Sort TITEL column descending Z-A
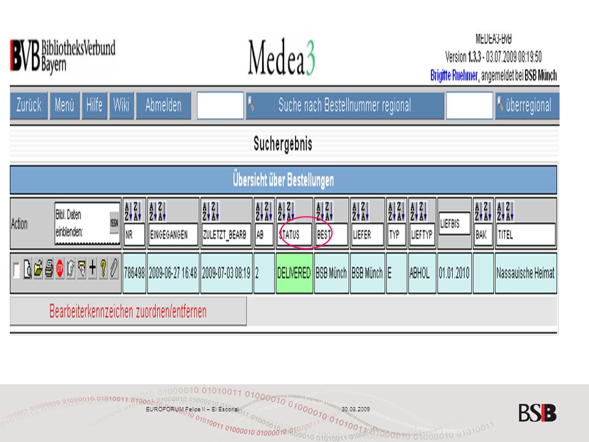Viewport: 589px width, 442px height. click(509, 211)
